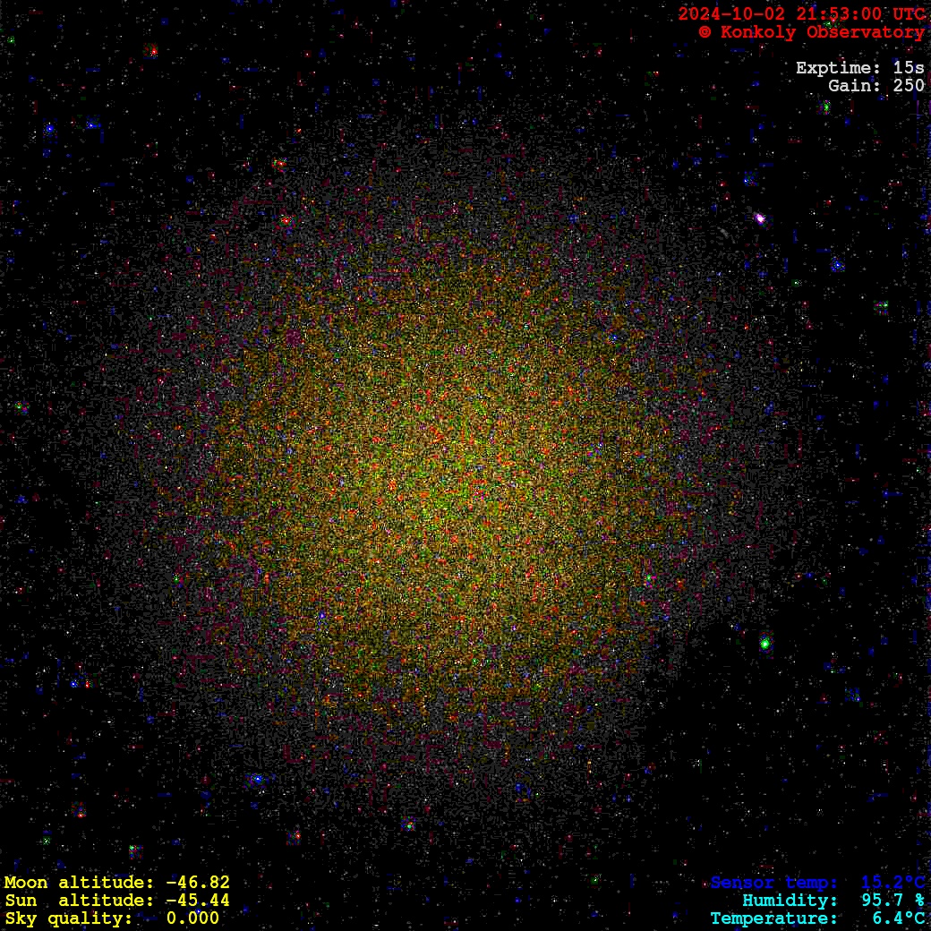
Task: Click the bright magenta-white star at upper right
Action: (760, 218)
